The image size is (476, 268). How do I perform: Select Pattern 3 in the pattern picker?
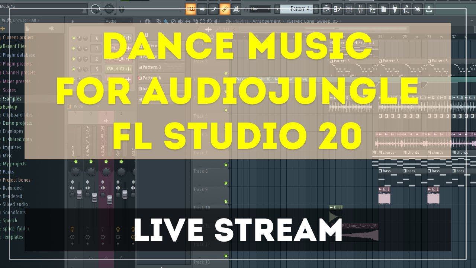tap(152, 67)
